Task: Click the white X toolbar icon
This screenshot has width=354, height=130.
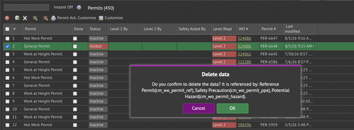Action: (25, 18)
